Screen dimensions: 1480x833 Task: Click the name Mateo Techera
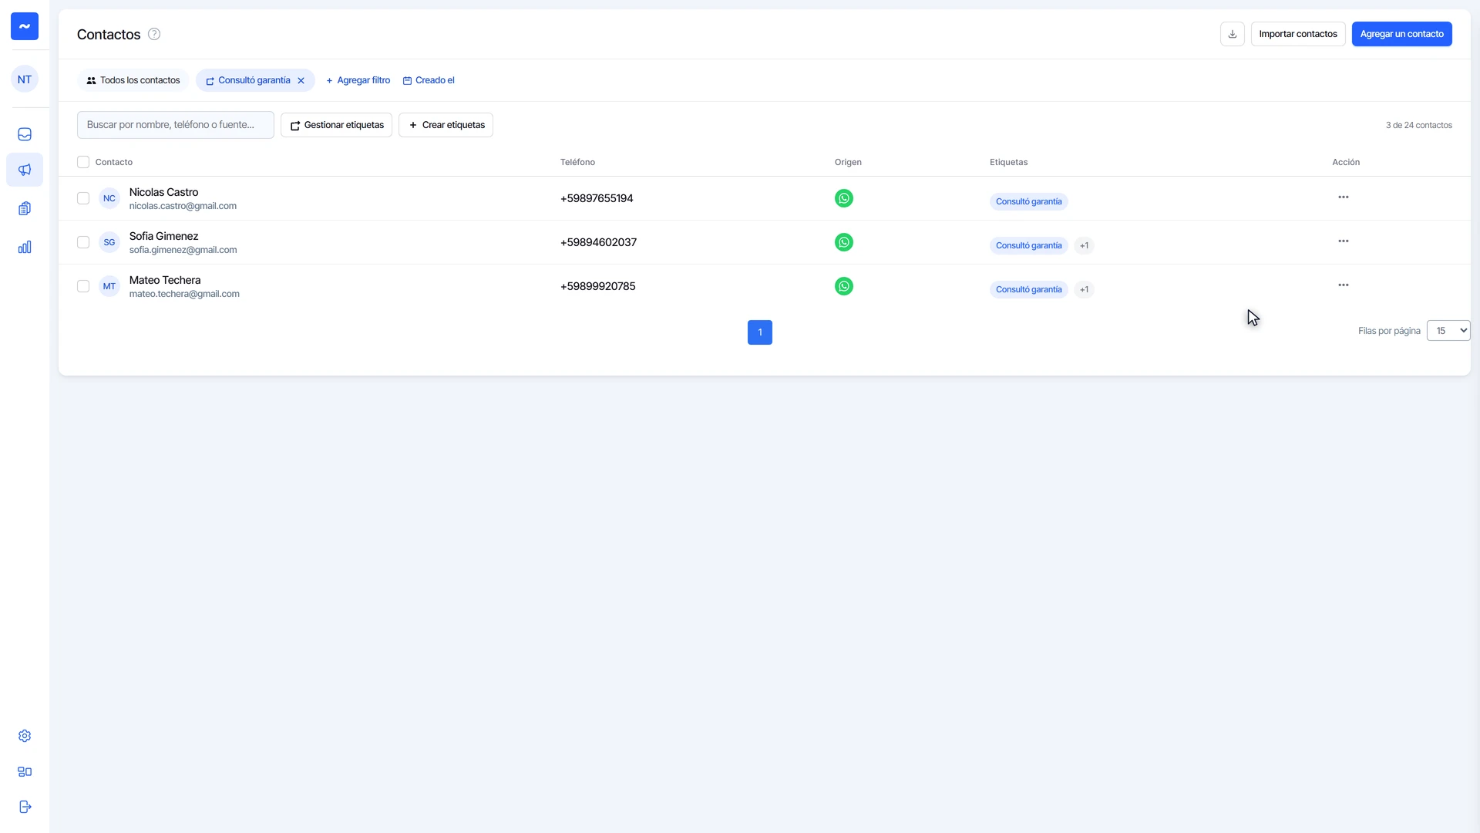point(165,280)
